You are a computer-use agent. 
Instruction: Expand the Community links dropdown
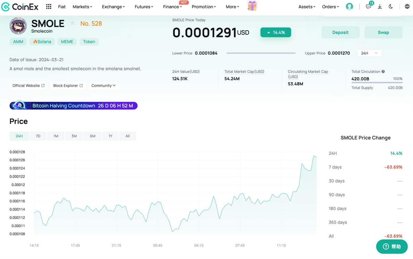104,86
